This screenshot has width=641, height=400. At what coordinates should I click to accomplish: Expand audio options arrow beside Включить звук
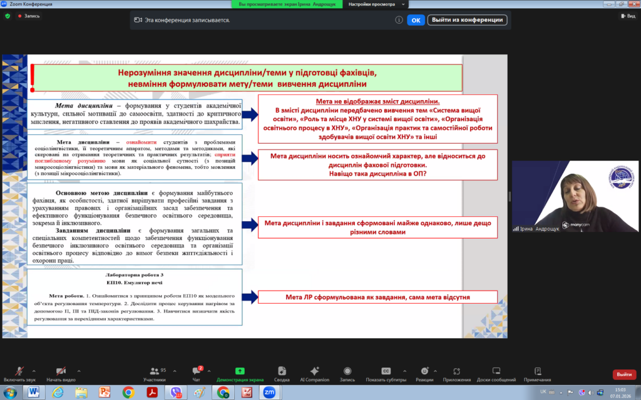click(34, 370)
